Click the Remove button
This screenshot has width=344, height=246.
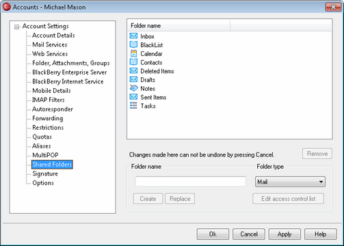click(x=317, y=154)
